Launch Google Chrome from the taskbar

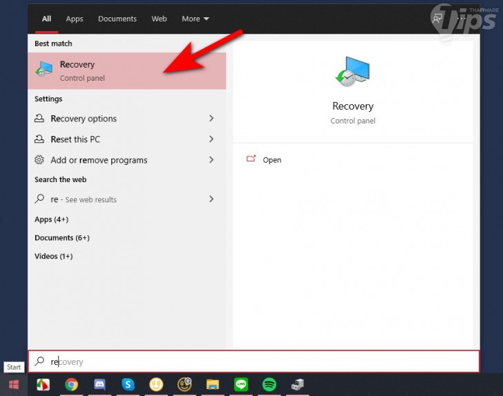click(x=72, y=384)
